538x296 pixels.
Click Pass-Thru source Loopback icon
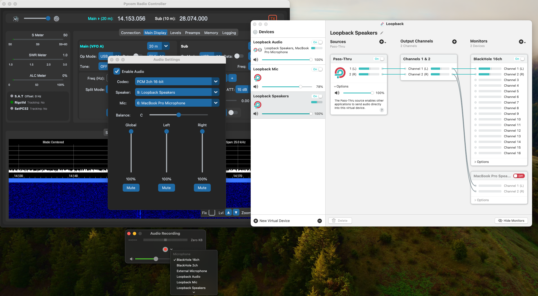pyautogui.click(x=340, y=73)
